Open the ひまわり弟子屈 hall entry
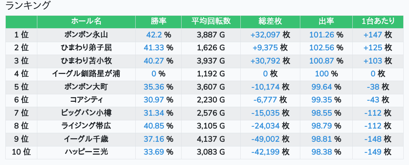Viewport: 409px width, 165px height. (86, 48)
